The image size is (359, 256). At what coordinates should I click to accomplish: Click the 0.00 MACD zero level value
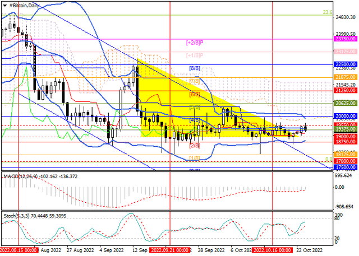pyautogui.click(x=339, y=187)
